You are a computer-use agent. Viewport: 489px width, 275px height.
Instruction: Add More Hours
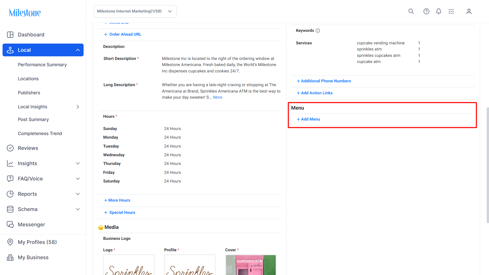tap(117, 200)
